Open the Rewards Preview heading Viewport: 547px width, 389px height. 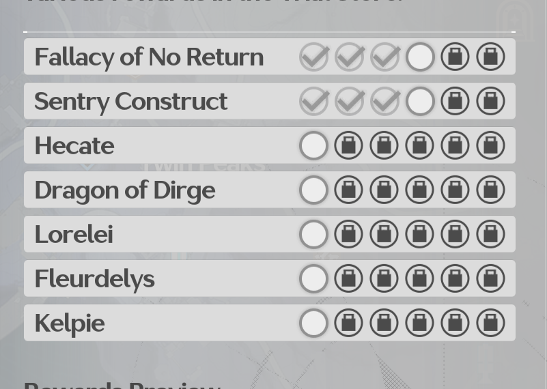coord(122,385)
